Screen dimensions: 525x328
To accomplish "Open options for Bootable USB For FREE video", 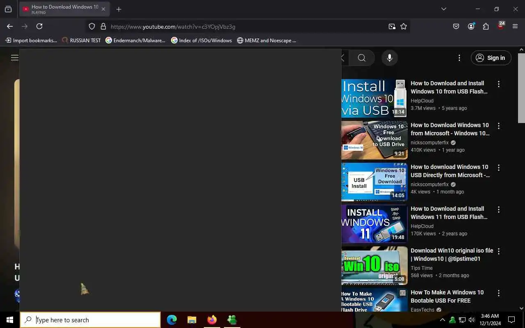I will click(499, 293).
